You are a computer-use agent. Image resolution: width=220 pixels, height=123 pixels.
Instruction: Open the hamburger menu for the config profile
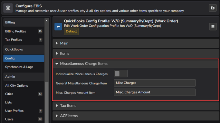pos(213,27)
